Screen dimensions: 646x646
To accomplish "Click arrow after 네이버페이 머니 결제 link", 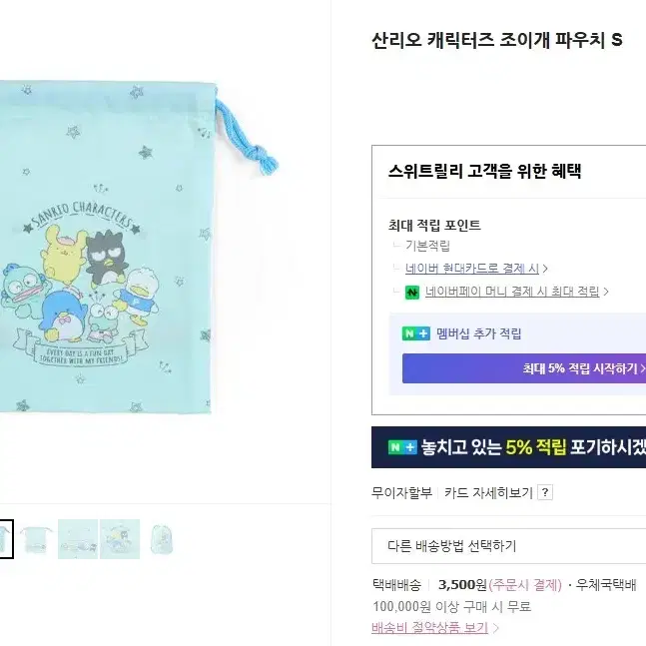I will (x=606, y=292).
